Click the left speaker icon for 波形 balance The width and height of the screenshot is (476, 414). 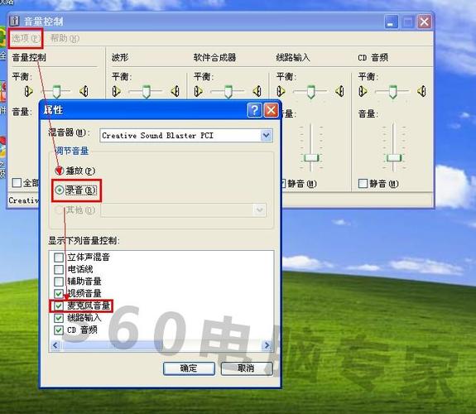pyautogui.click(x=116, y=91)
